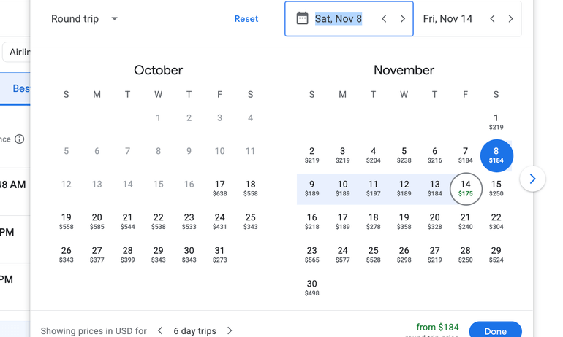Select the Sat, Nov 8 departure field
Image resolution: width=563 pixels, height=337 pixels.
[339, 19]
